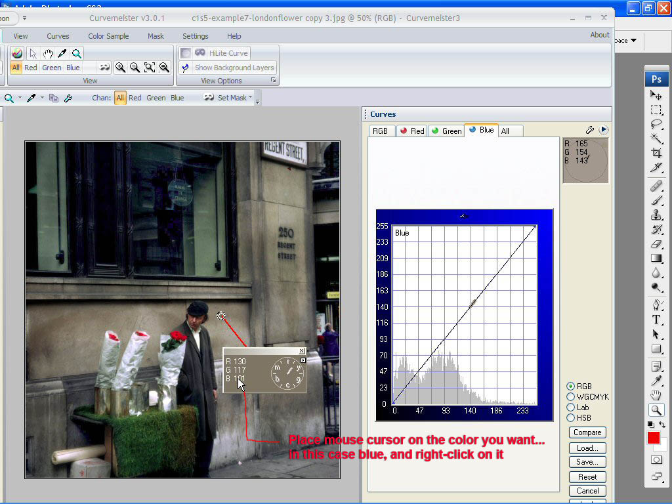
Task: Select the Magic Wand tool
Action: [656, 138]
